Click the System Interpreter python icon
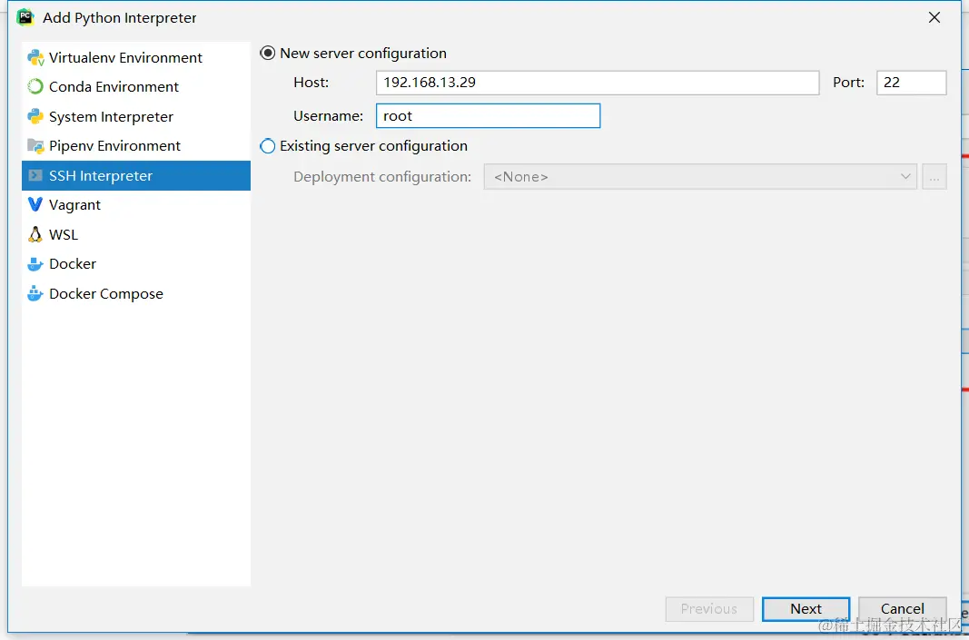The height and width of the screenshot is (640, 969). 35,116
